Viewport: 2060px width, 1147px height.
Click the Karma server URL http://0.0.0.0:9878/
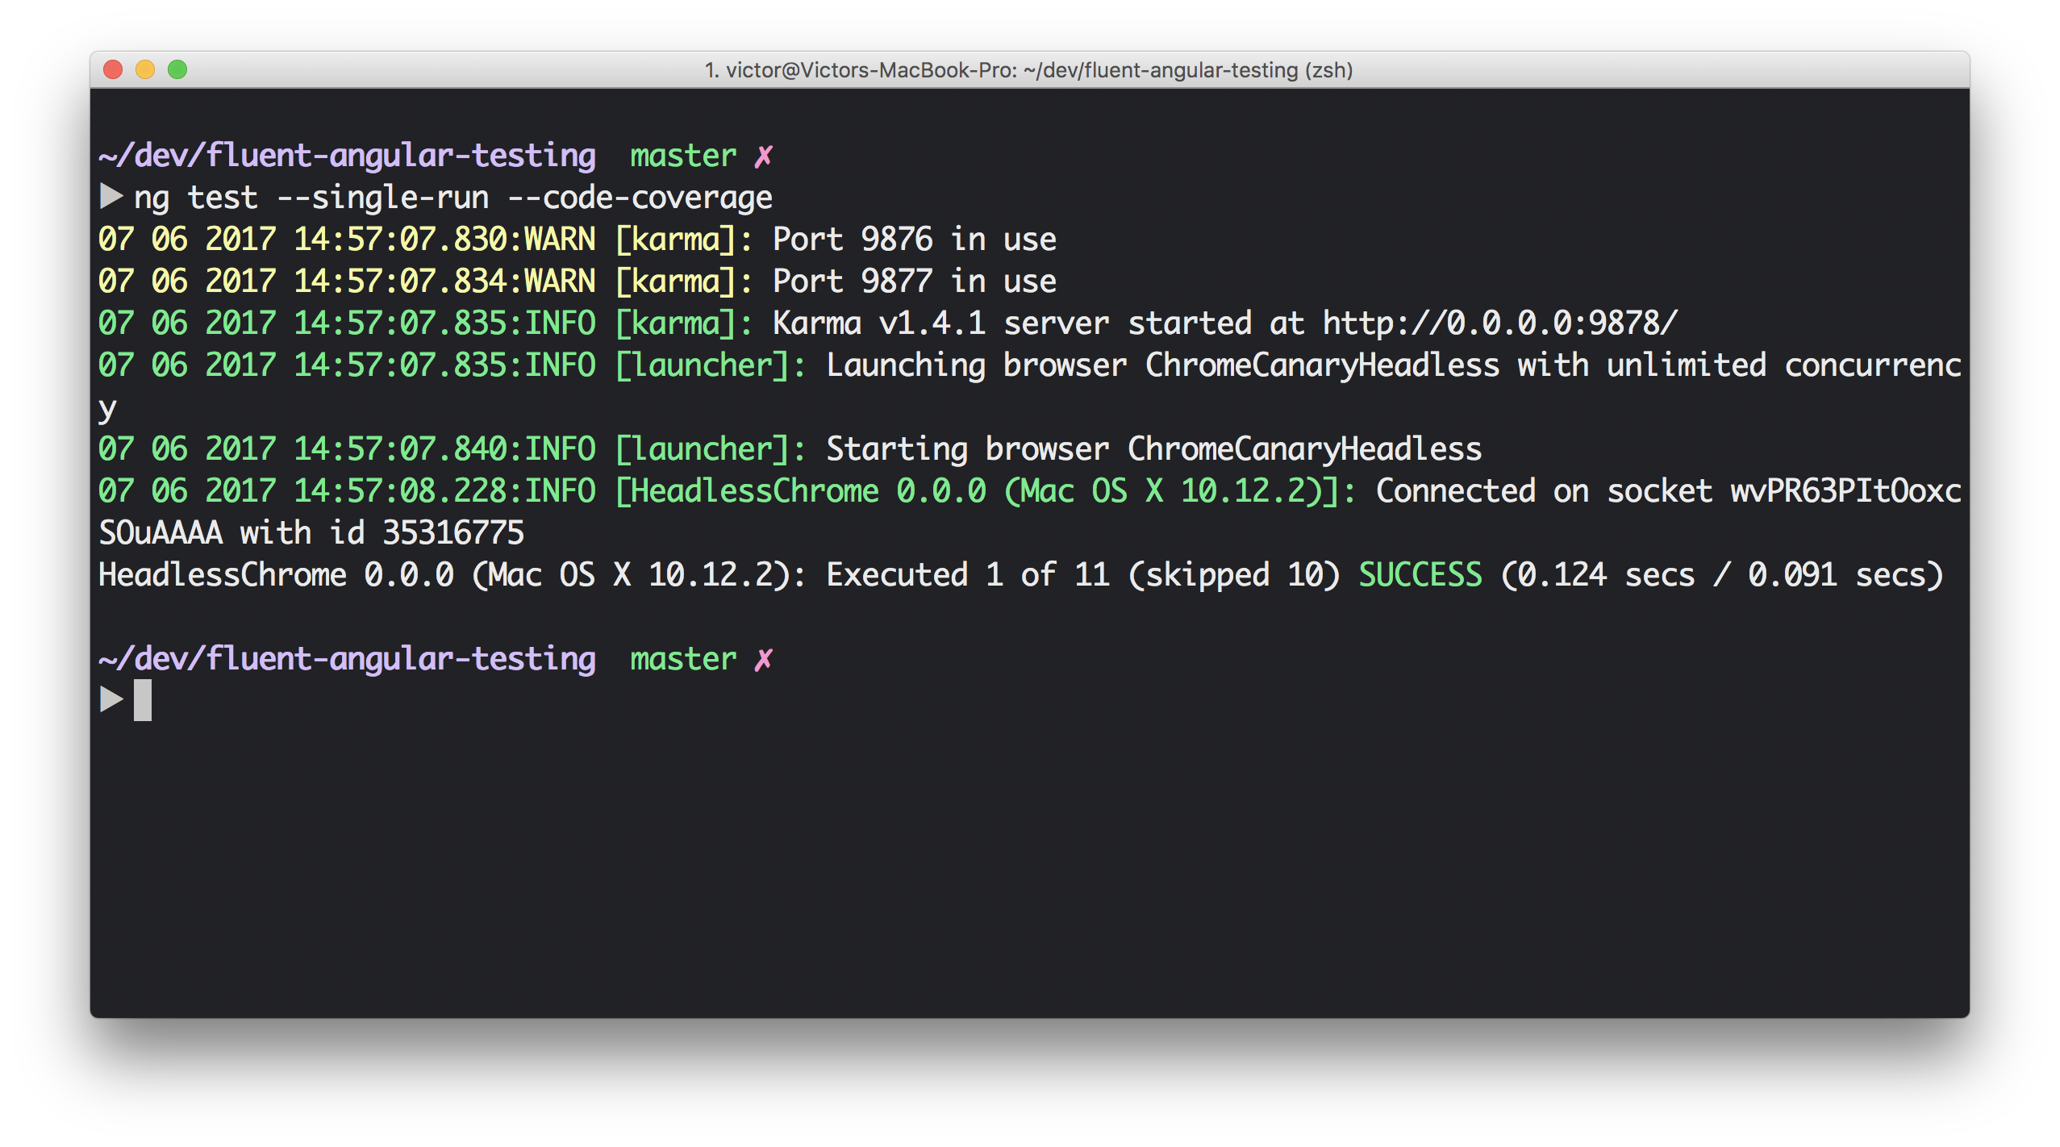click(x=1499, y=323)
